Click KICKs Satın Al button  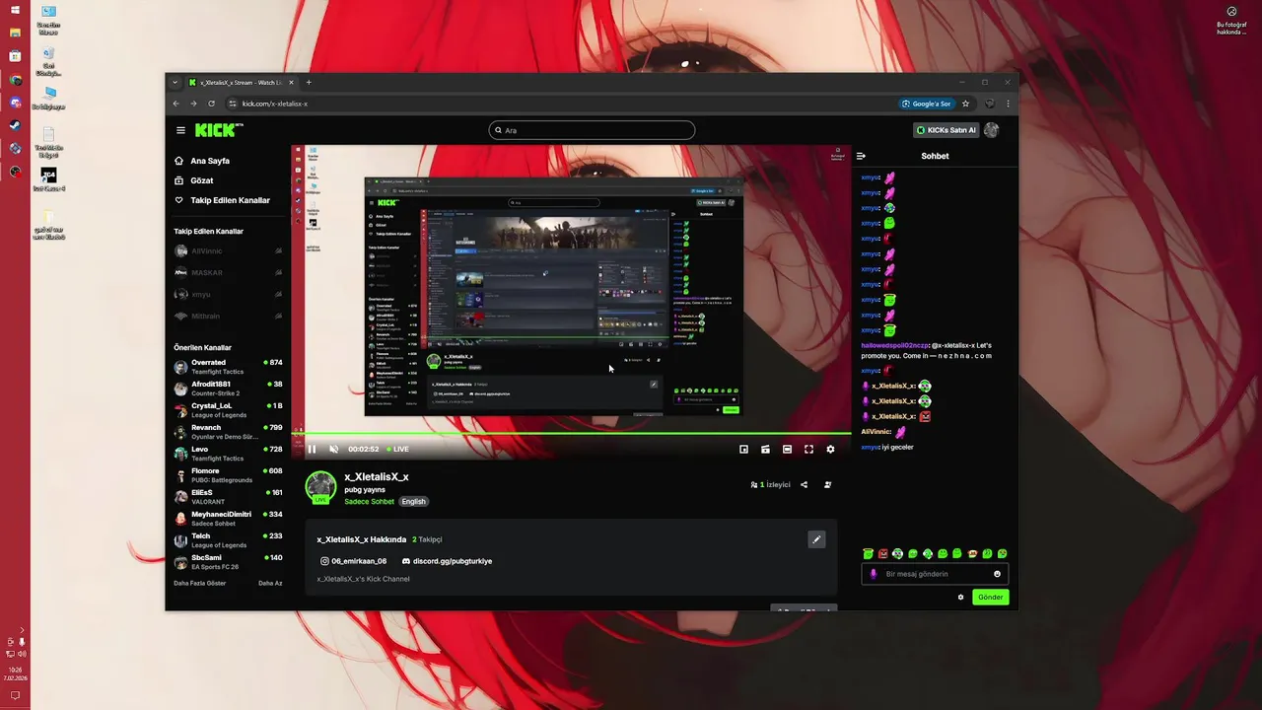coord(946,130)
